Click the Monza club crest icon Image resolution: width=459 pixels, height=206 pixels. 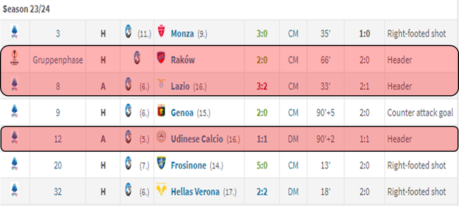(x=161, y=31)
